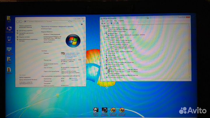Select the second Intel Core2 CPU entry
Viewport: 210px width, 118px height.
(x=123, y=72)
